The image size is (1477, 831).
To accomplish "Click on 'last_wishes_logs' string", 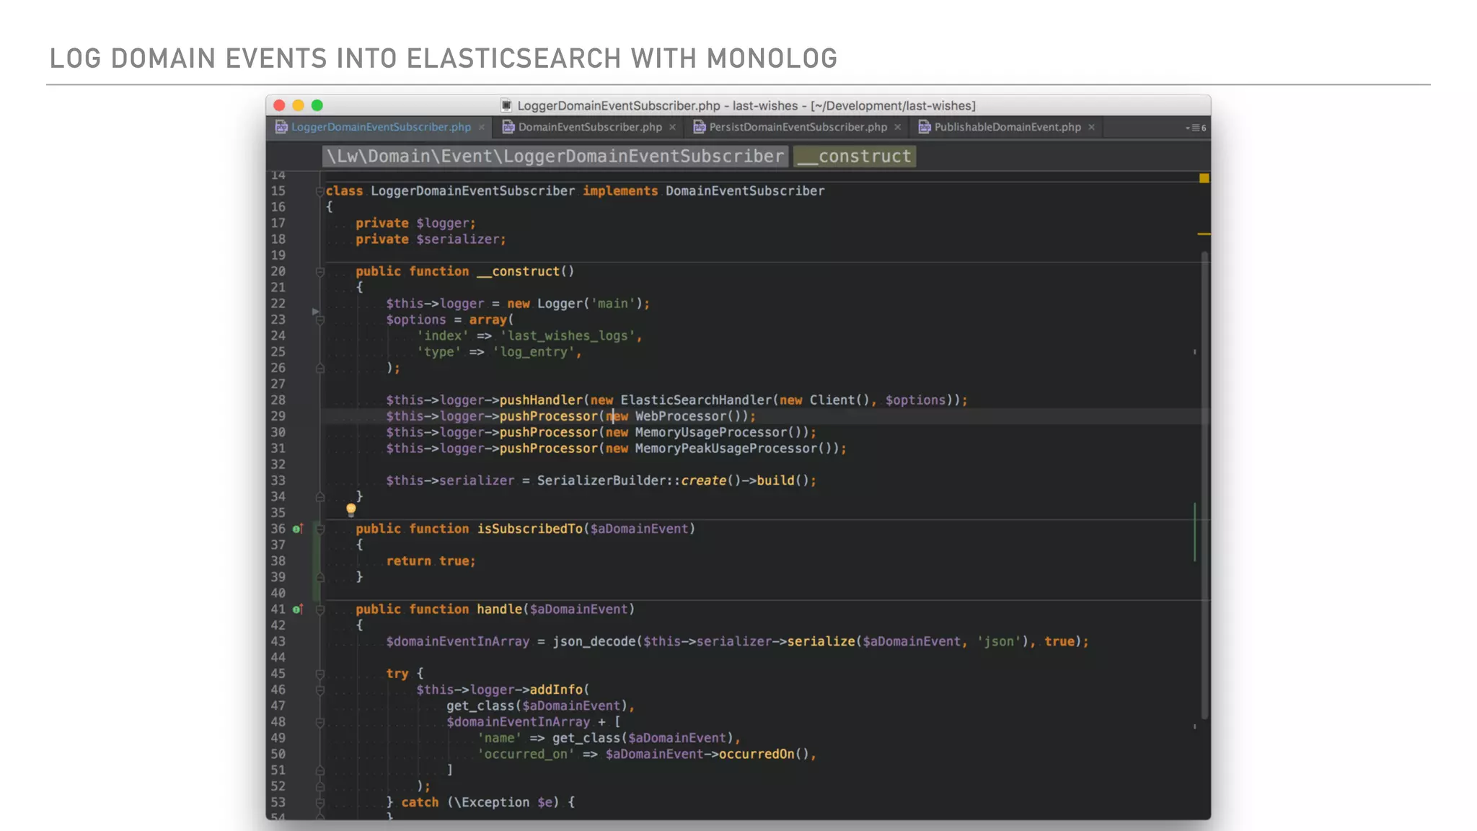I will point(568,336).
